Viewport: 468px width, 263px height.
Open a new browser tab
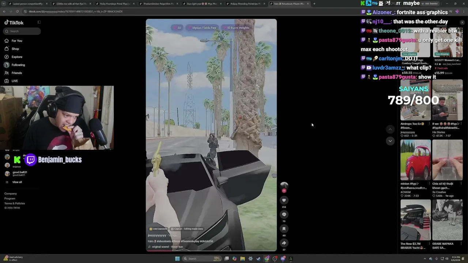click(x=314, y=4)
